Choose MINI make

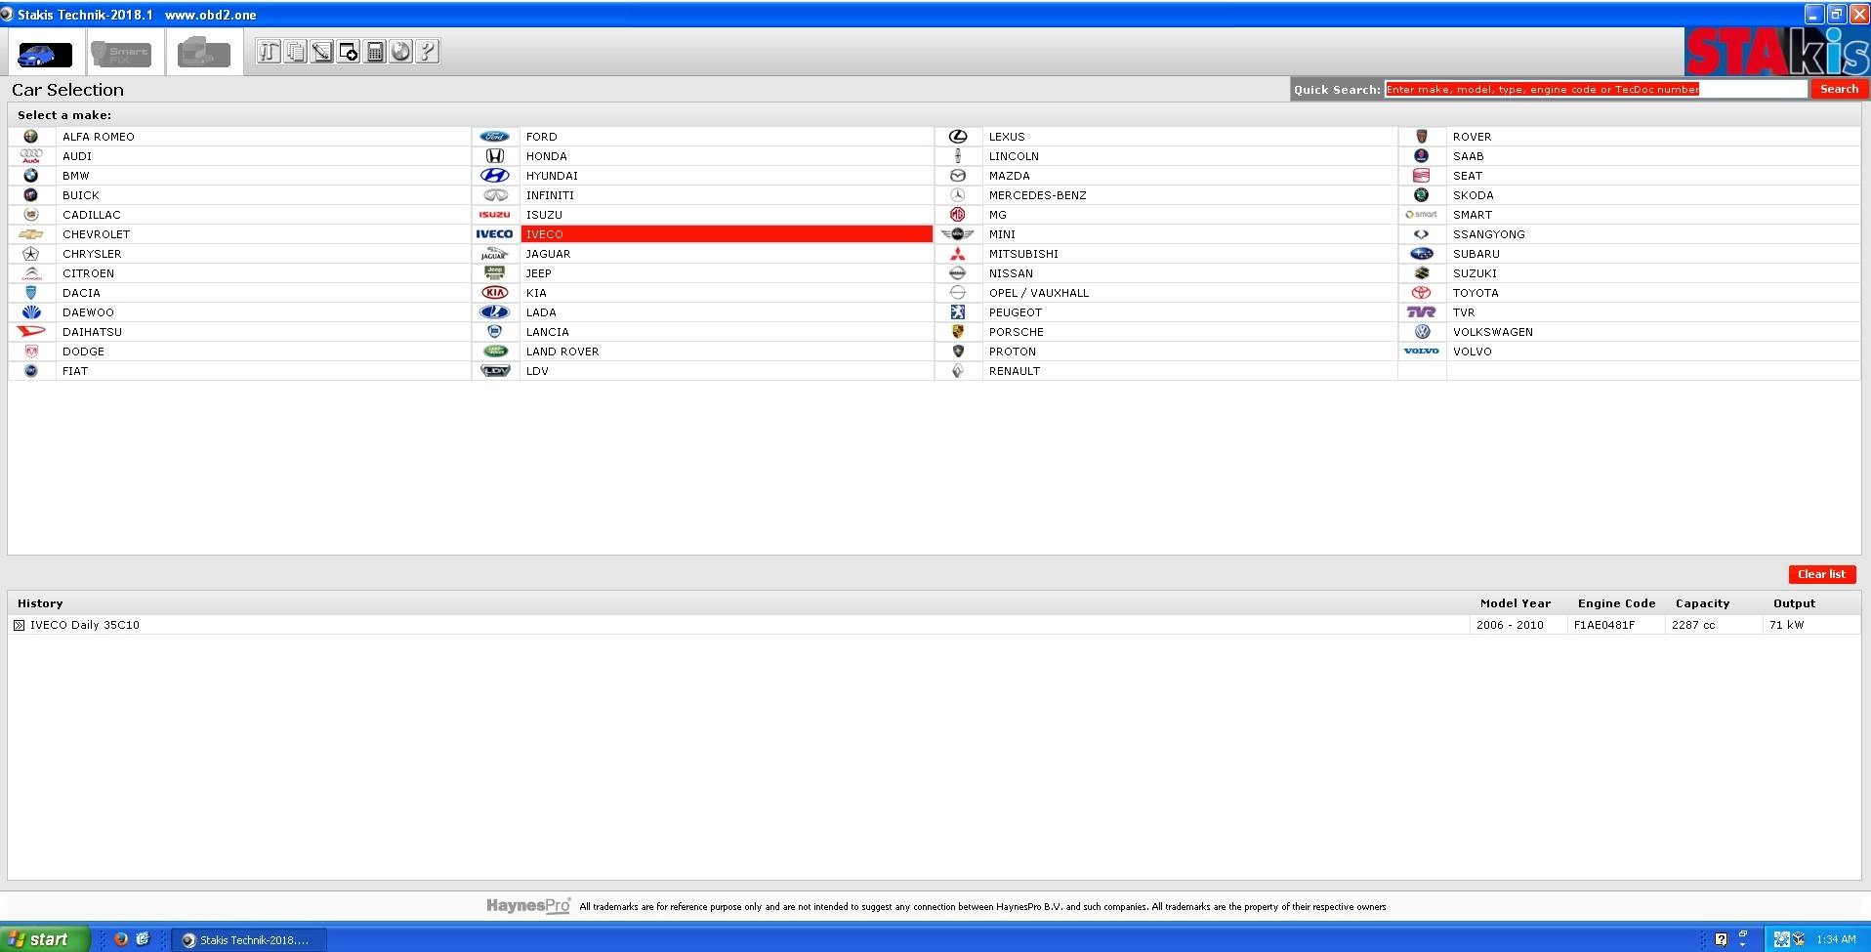pyautogui.click(x=1002, y=234)
